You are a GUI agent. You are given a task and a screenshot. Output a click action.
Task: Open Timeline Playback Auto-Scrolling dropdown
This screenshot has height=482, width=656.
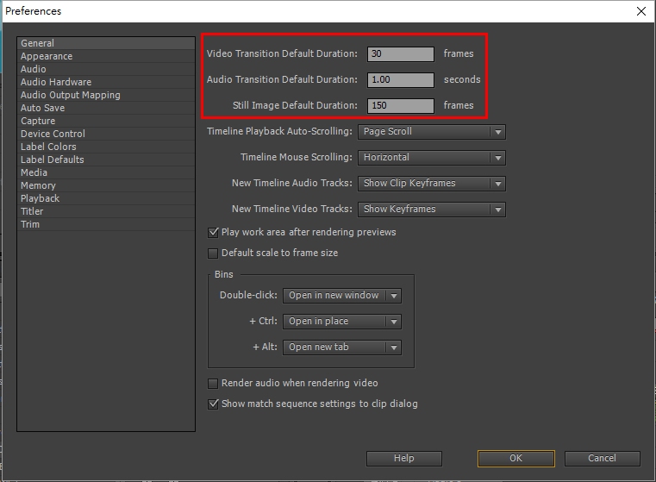[432, 132]
